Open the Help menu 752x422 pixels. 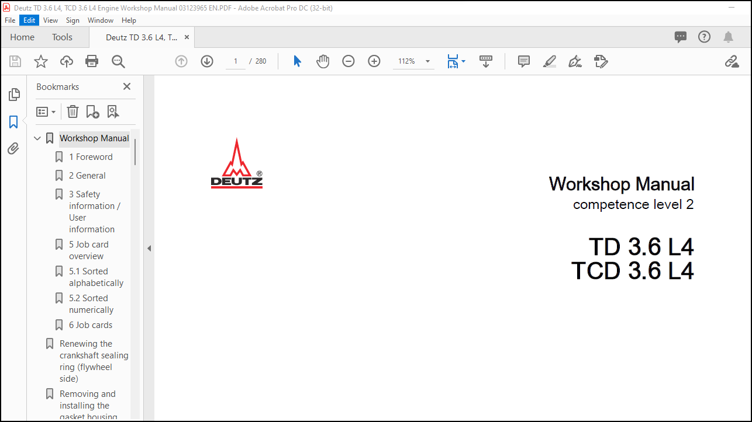(129, 20)
